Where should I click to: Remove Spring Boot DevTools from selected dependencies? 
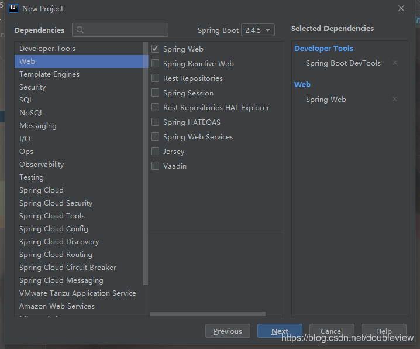tap(394, 63)
